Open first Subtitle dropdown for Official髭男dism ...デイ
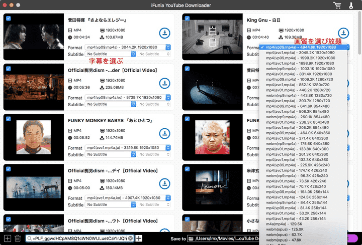The image size is (362, 245). 110,204
